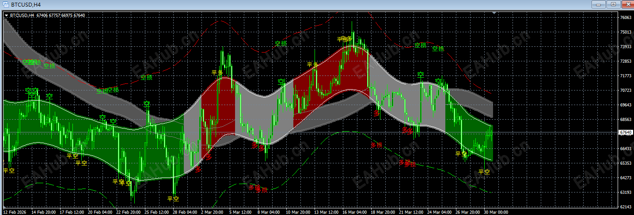The image size is (634, 215).
Task: Click the current price tag 67640 on the price scale
Action: (x=625, y=132)
